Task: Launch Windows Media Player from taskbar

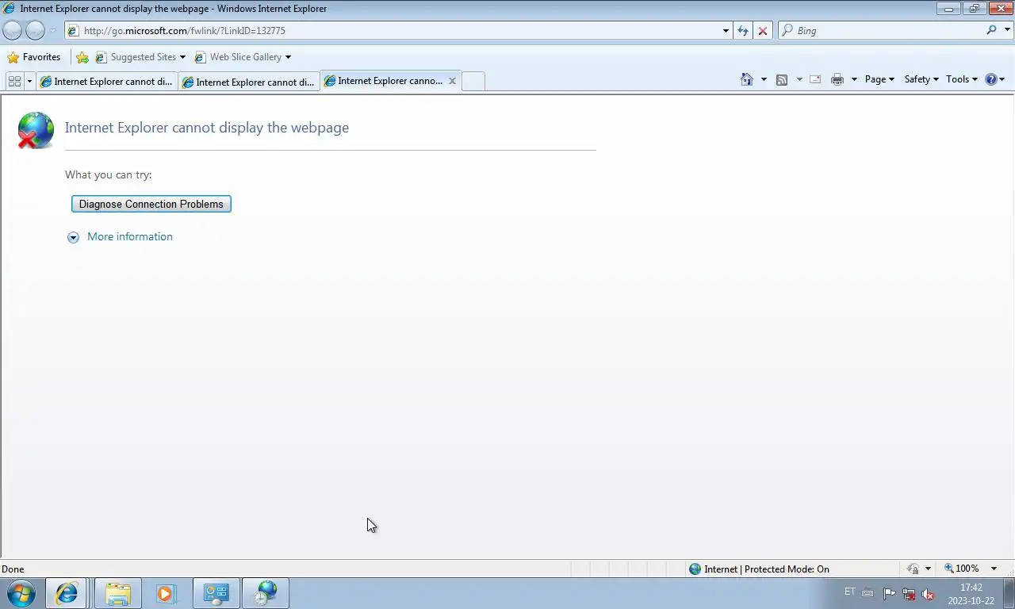Action: point(166,593)
